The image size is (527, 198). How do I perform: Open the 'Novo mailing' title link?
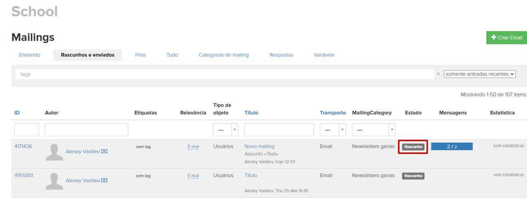click(x=259, y=146)
